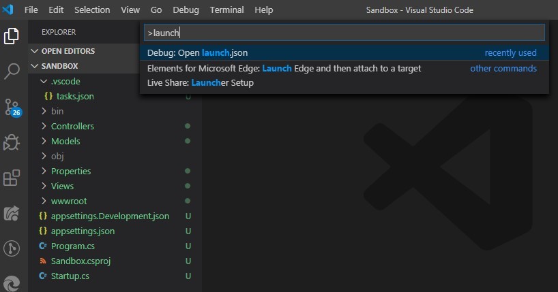Image resolution: width=558 pixels, height=292 pixels.
Task: Click the green status dot beside Controllers
Action: pos(188,126)
